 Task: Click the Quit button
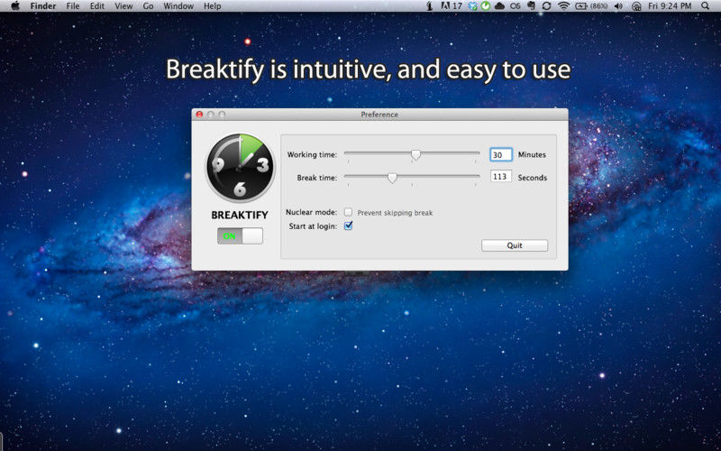pyautogui.click(x=515, y=245)
